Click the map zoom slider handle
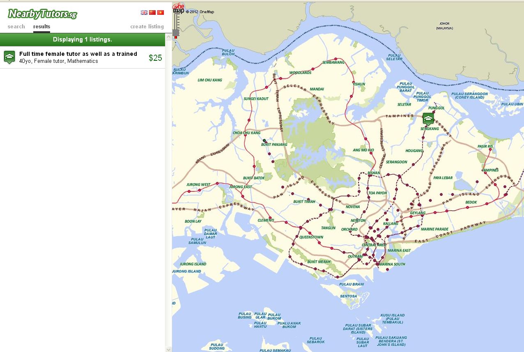 click(176, 32)
